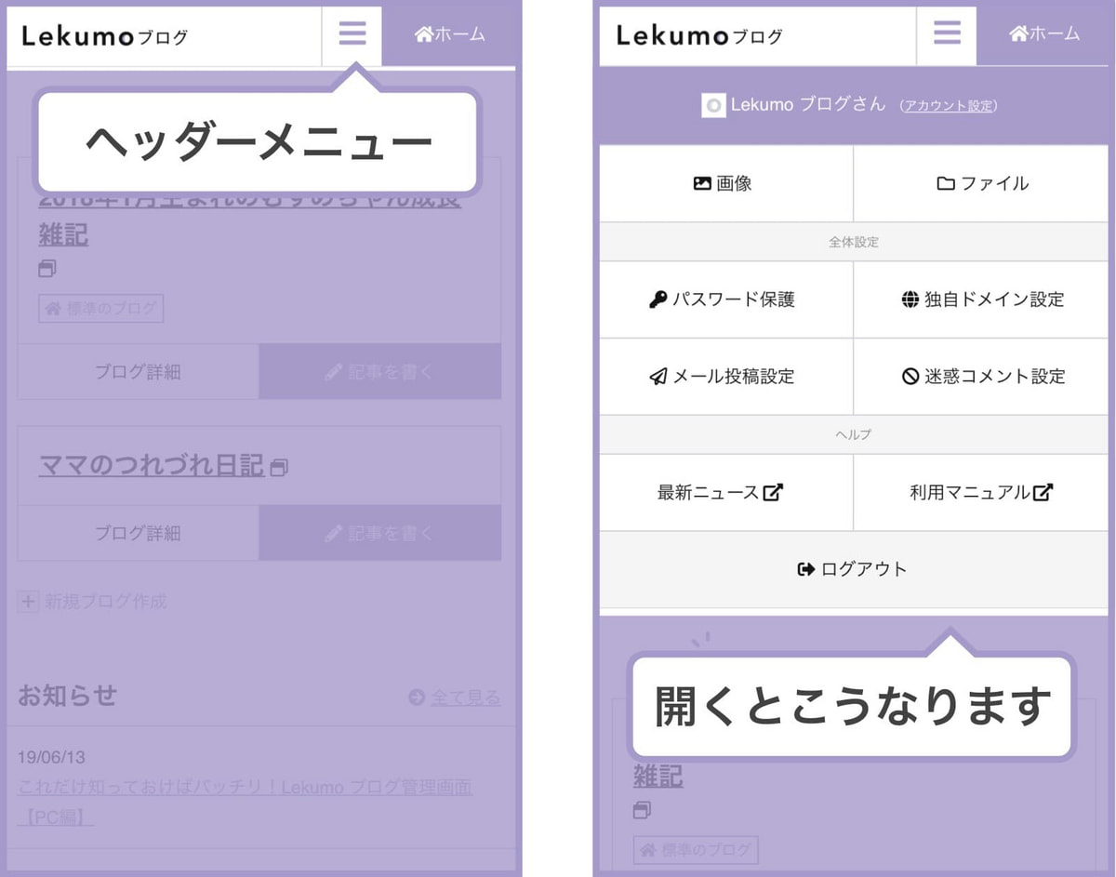Open メール投稿設定
1116x877 pixels.
[x=725, y=377]
